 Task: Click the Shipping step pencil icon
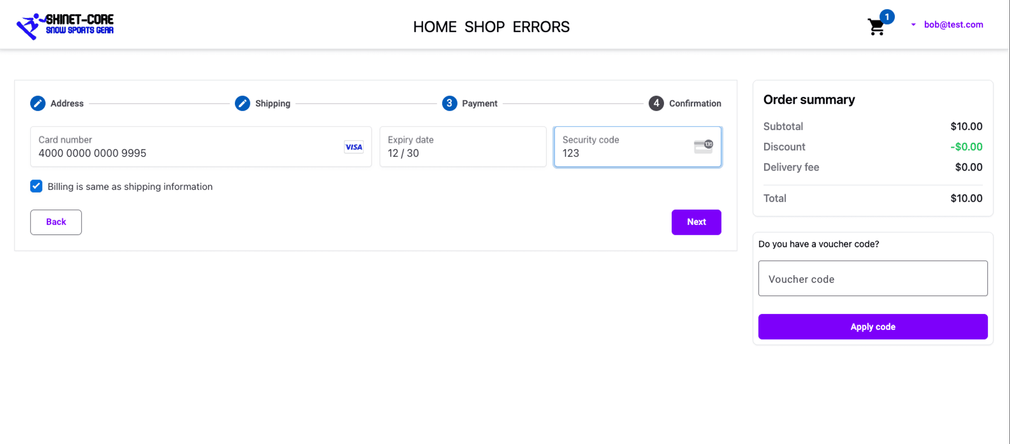point(242,103)
